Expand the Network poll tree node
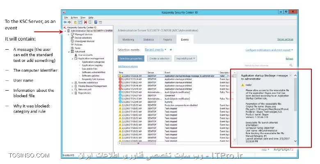This screenshot has height=164, width=320. pos(73,89)
